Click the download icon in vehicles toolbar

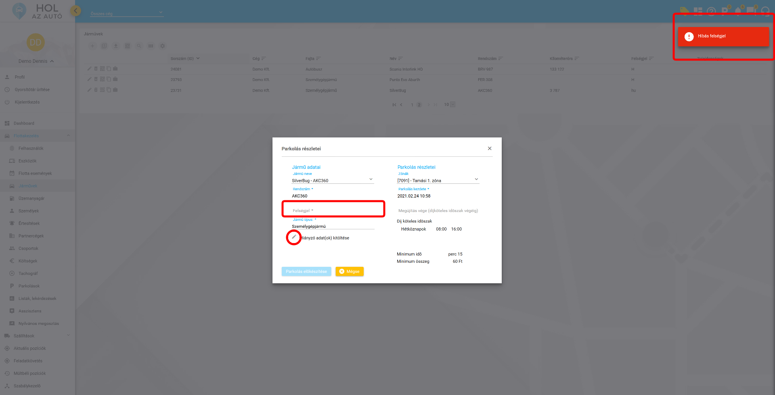[116, 46]
